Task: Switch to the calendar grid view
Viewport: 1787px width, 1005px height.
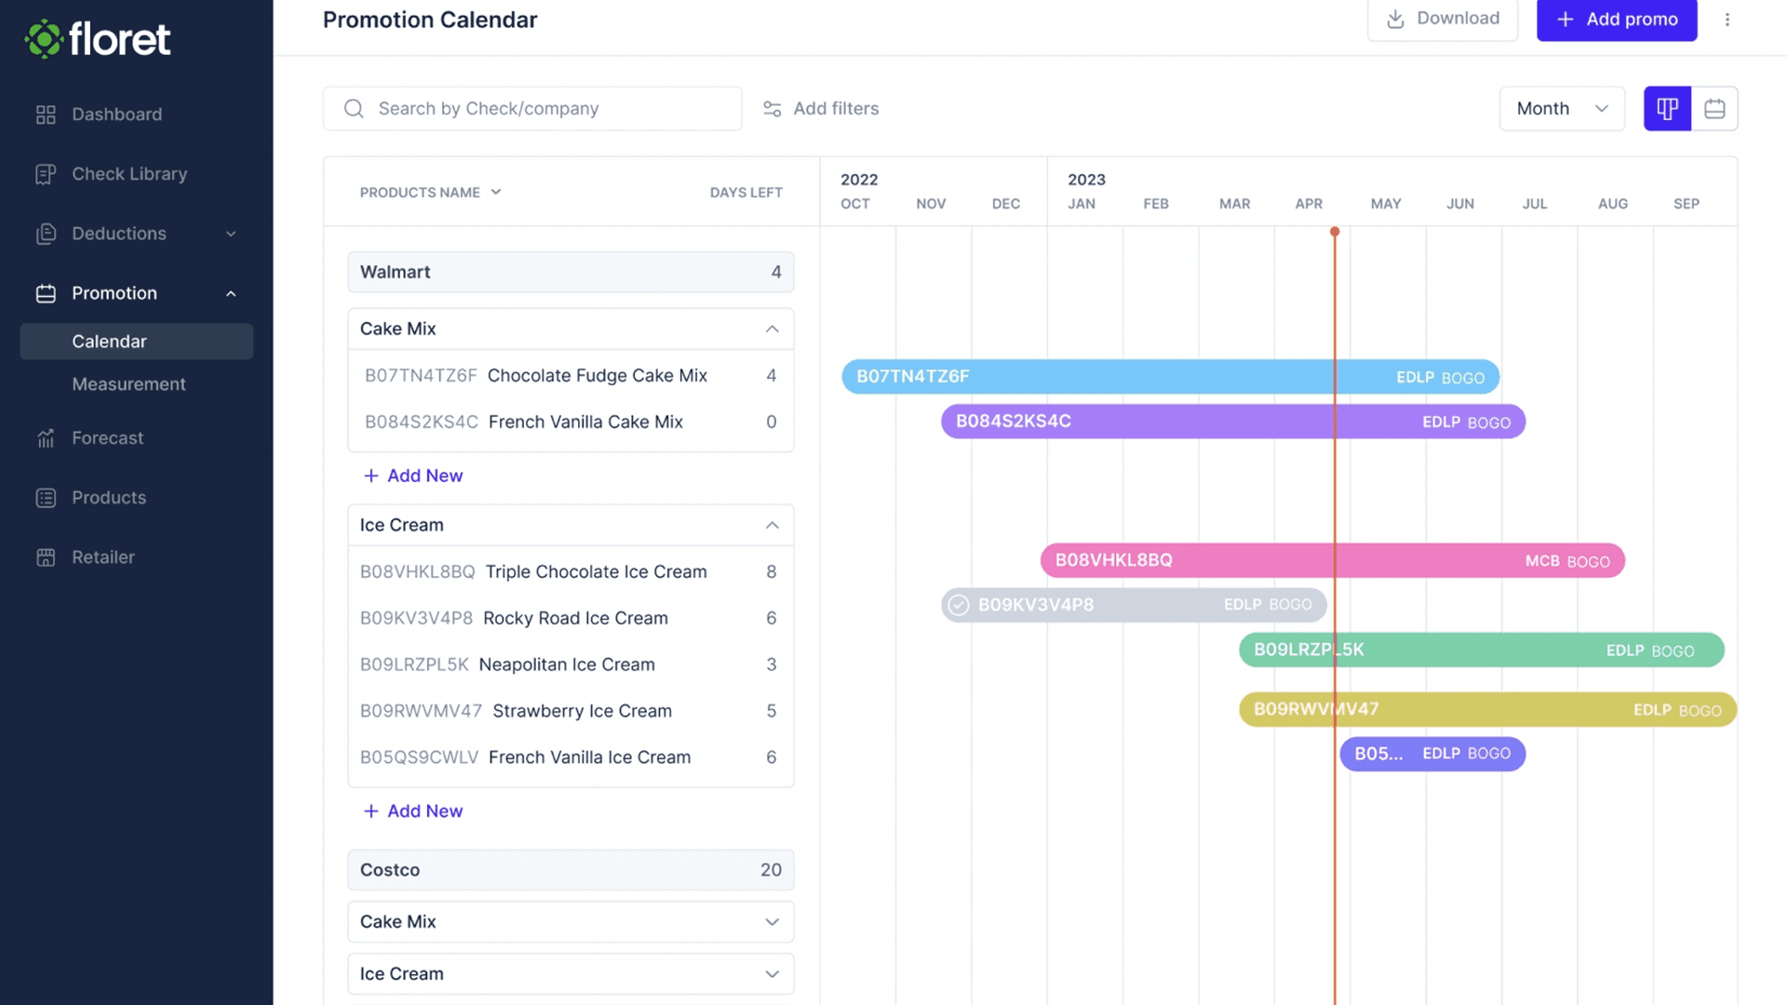Action: [x=1714, y=109]
